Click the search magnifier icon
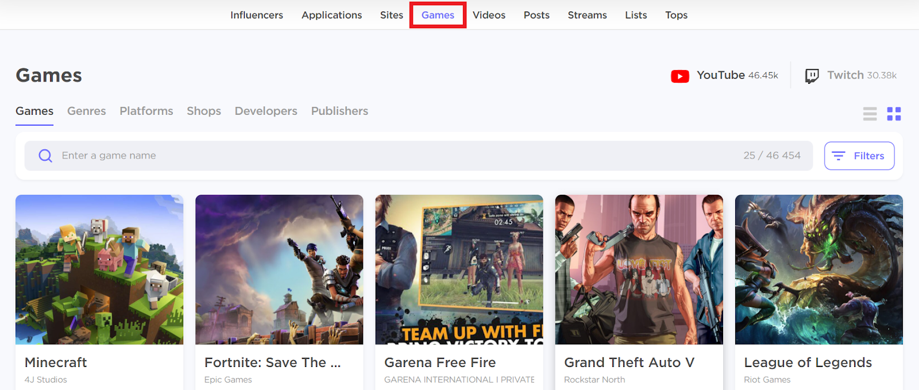Viewport: 919px width, 390px height. pyautogui.click(x=45, y=156)
